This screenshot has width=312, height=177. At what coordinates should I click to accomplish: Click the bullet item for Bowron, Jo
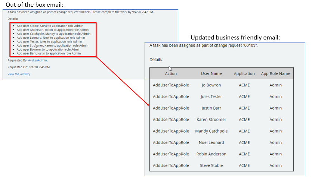pos(49,50)
